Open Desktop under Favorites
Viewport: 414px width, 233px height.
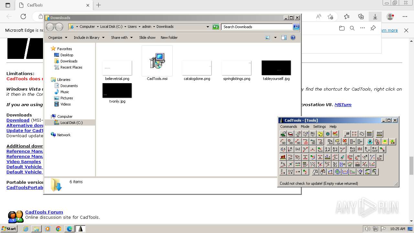(x=67, y=55)
